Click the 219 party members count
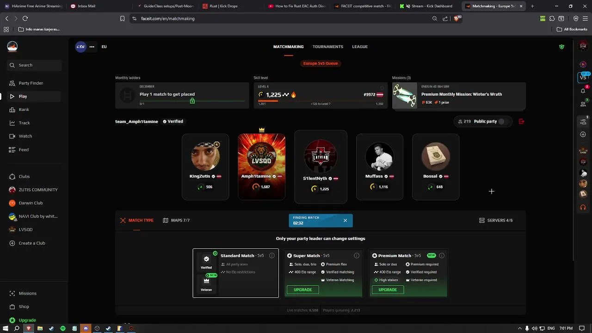The height and width of the screenshot is (333, 592). pos(464,122)
